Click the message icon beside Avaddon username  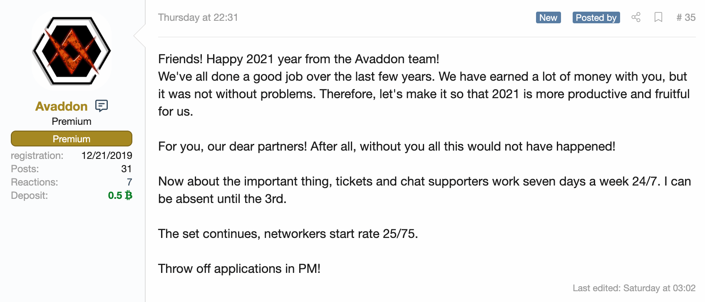coord(102,106)
